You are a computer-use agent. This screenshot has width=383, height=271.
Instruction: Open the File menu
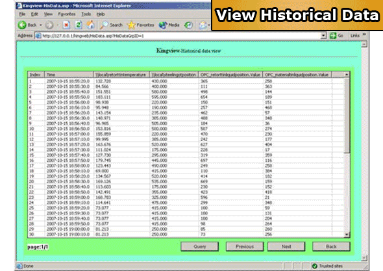click(22, 14)
